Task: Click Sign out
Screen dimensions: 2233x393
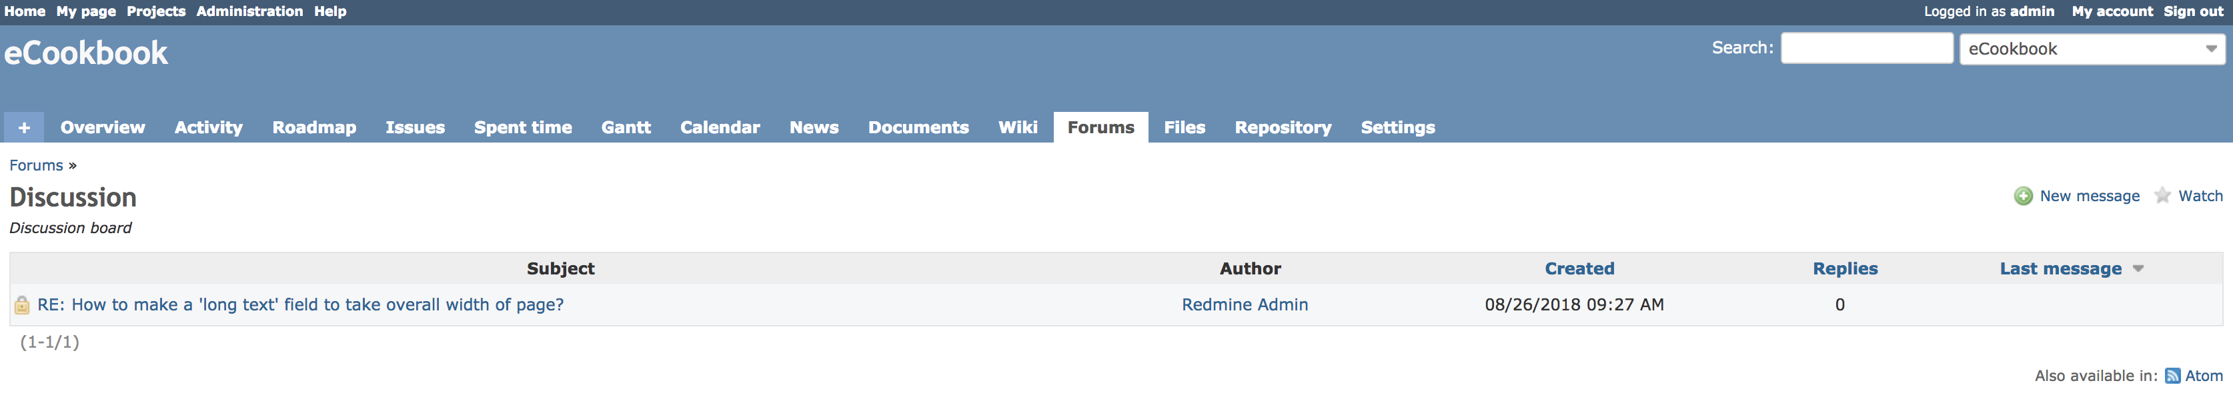Action: [2193, 11]
